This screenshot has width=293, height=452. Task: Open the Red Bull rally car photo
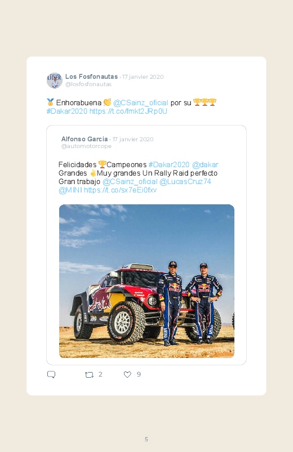(x=146, y=281)
